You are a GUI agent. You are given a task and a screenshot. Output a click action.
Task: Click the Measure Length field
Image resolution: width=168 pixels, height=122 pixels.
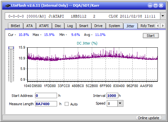pyautogui.click(x=46, y=104)
